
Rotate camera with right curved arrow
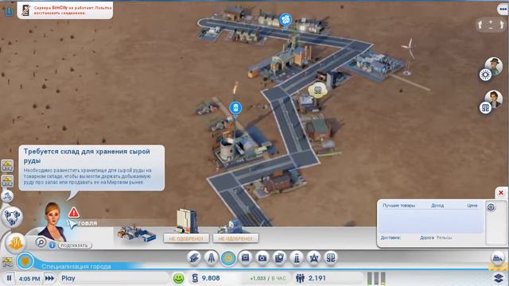(502, 25)
